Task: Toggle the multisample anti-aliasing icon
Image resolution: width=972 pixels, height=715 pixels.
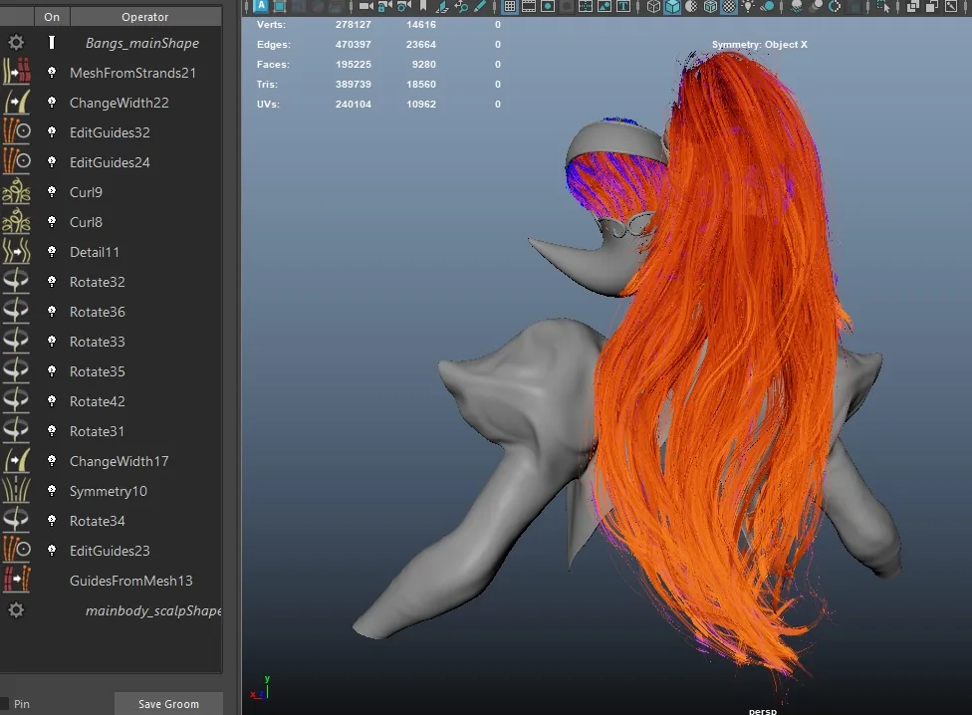Action: click(835, 6)
